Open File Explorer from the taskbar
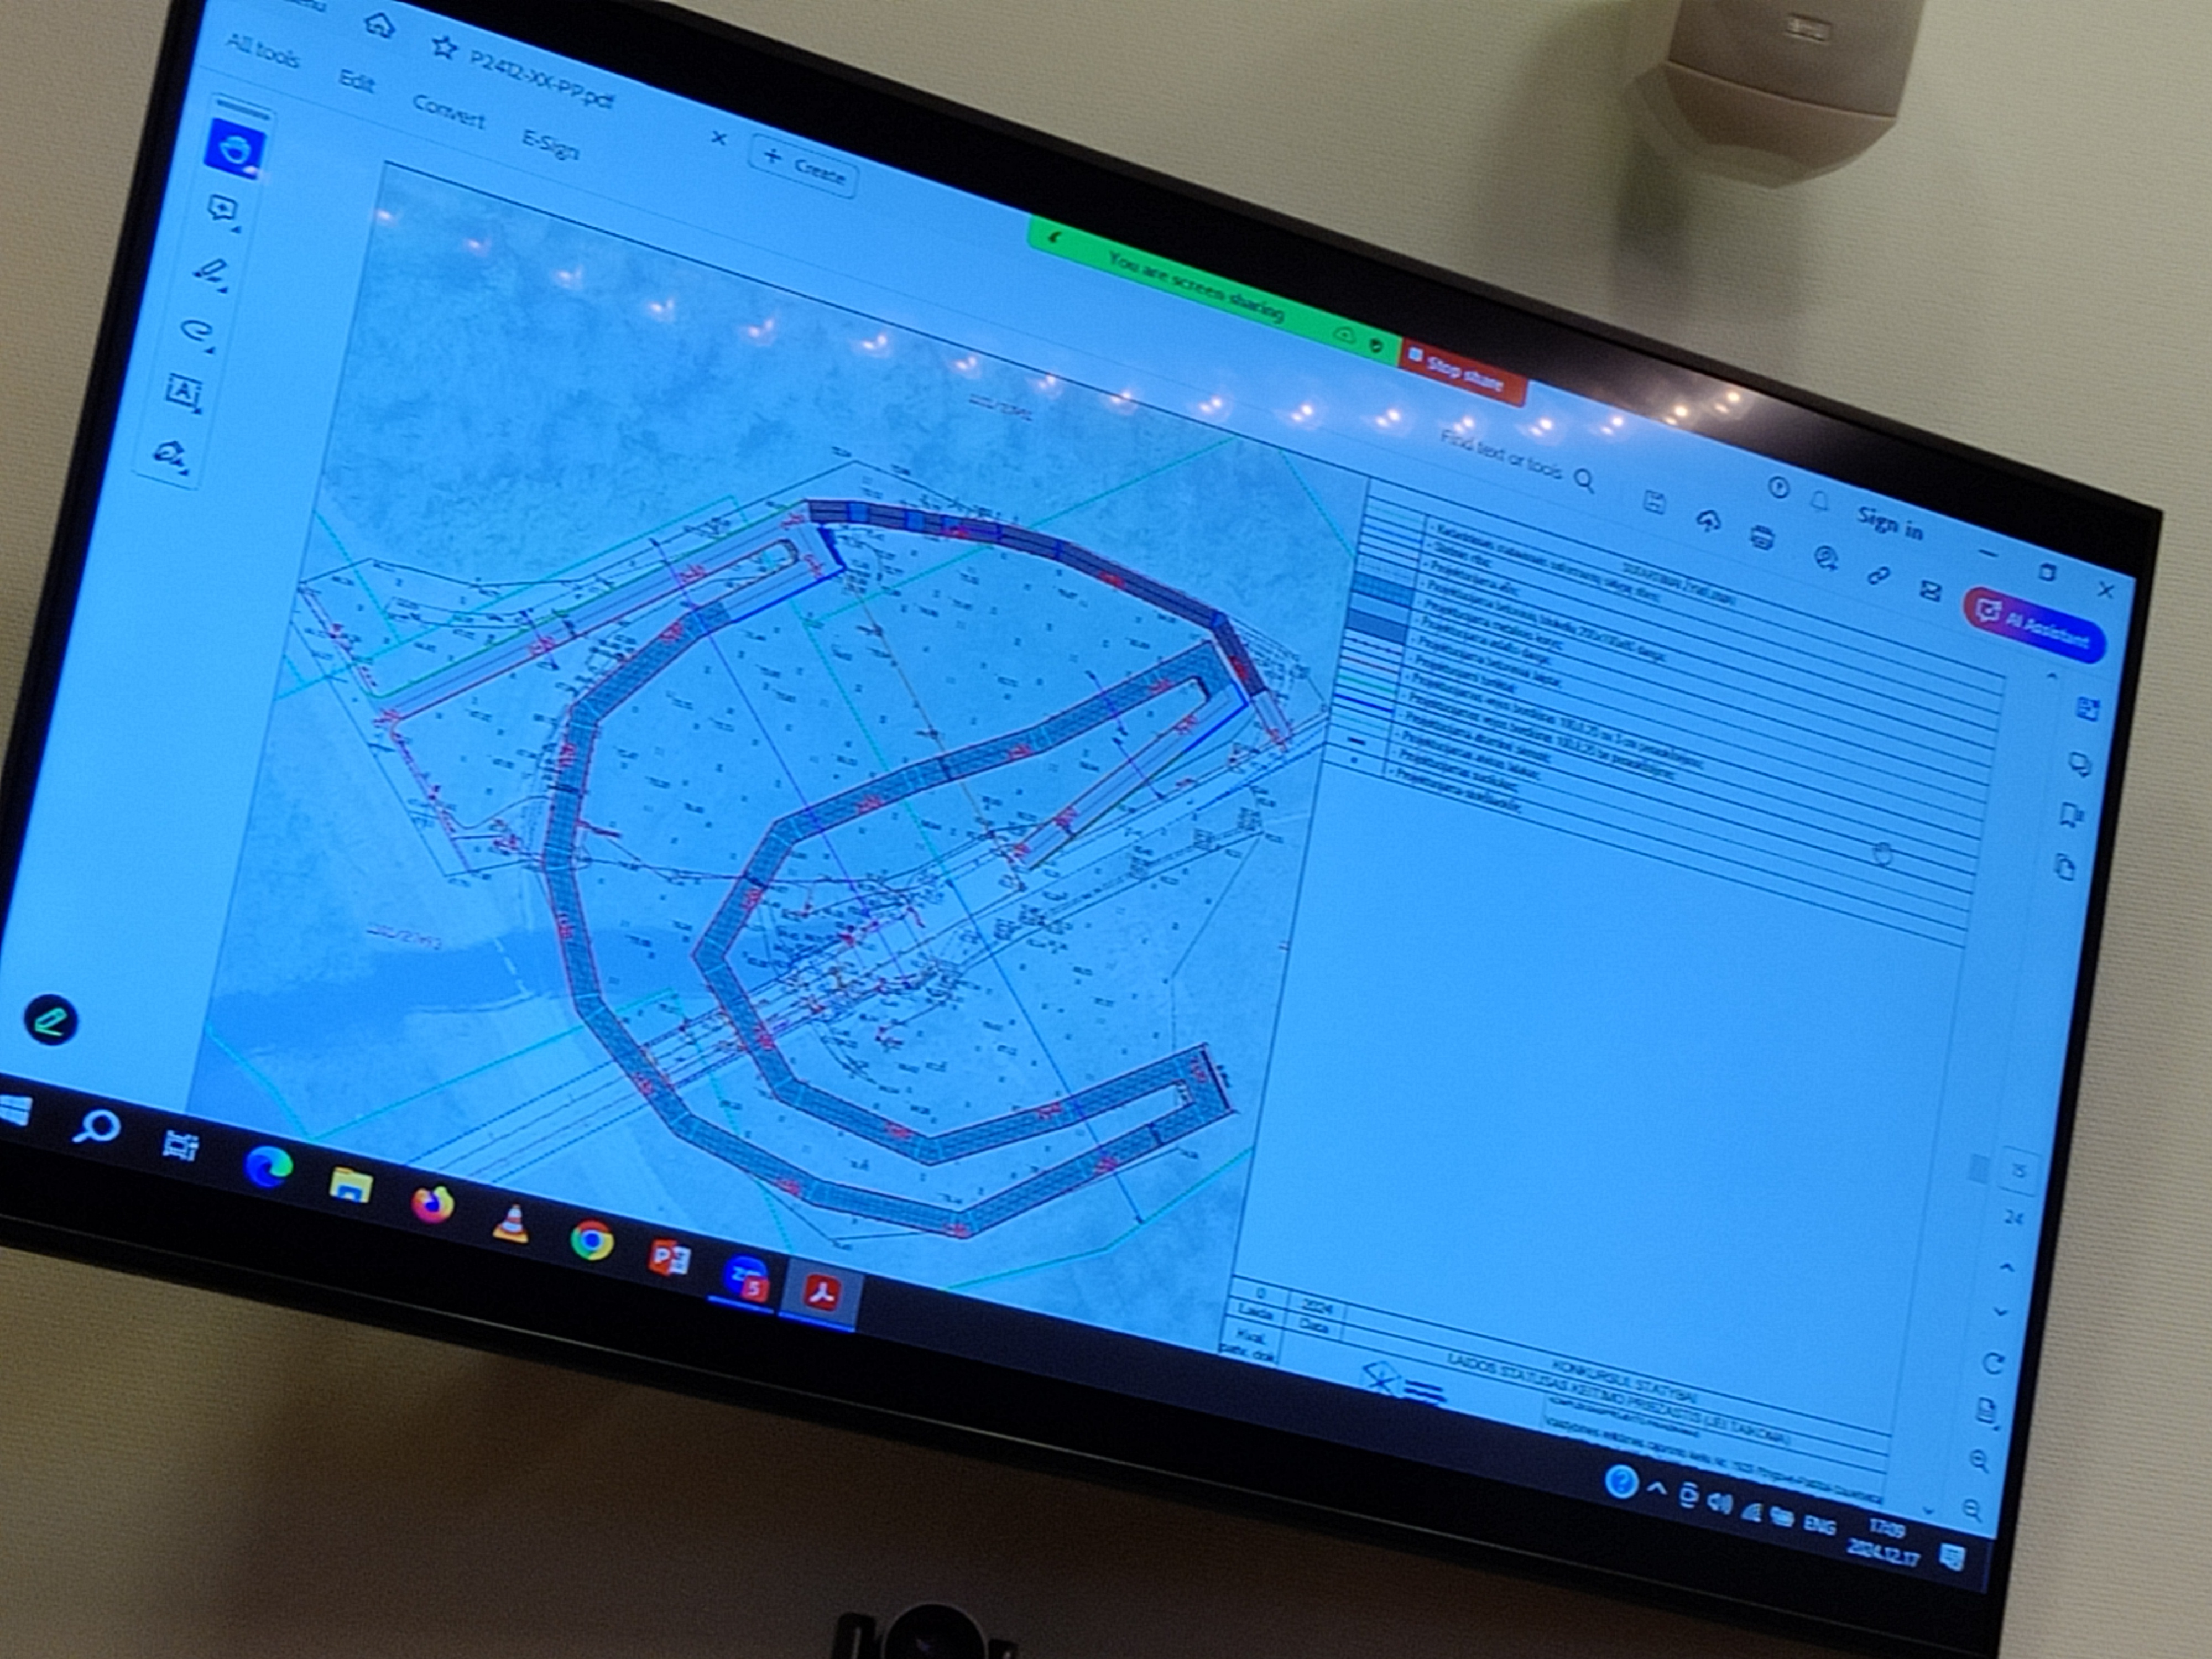 click(350, 1185)
